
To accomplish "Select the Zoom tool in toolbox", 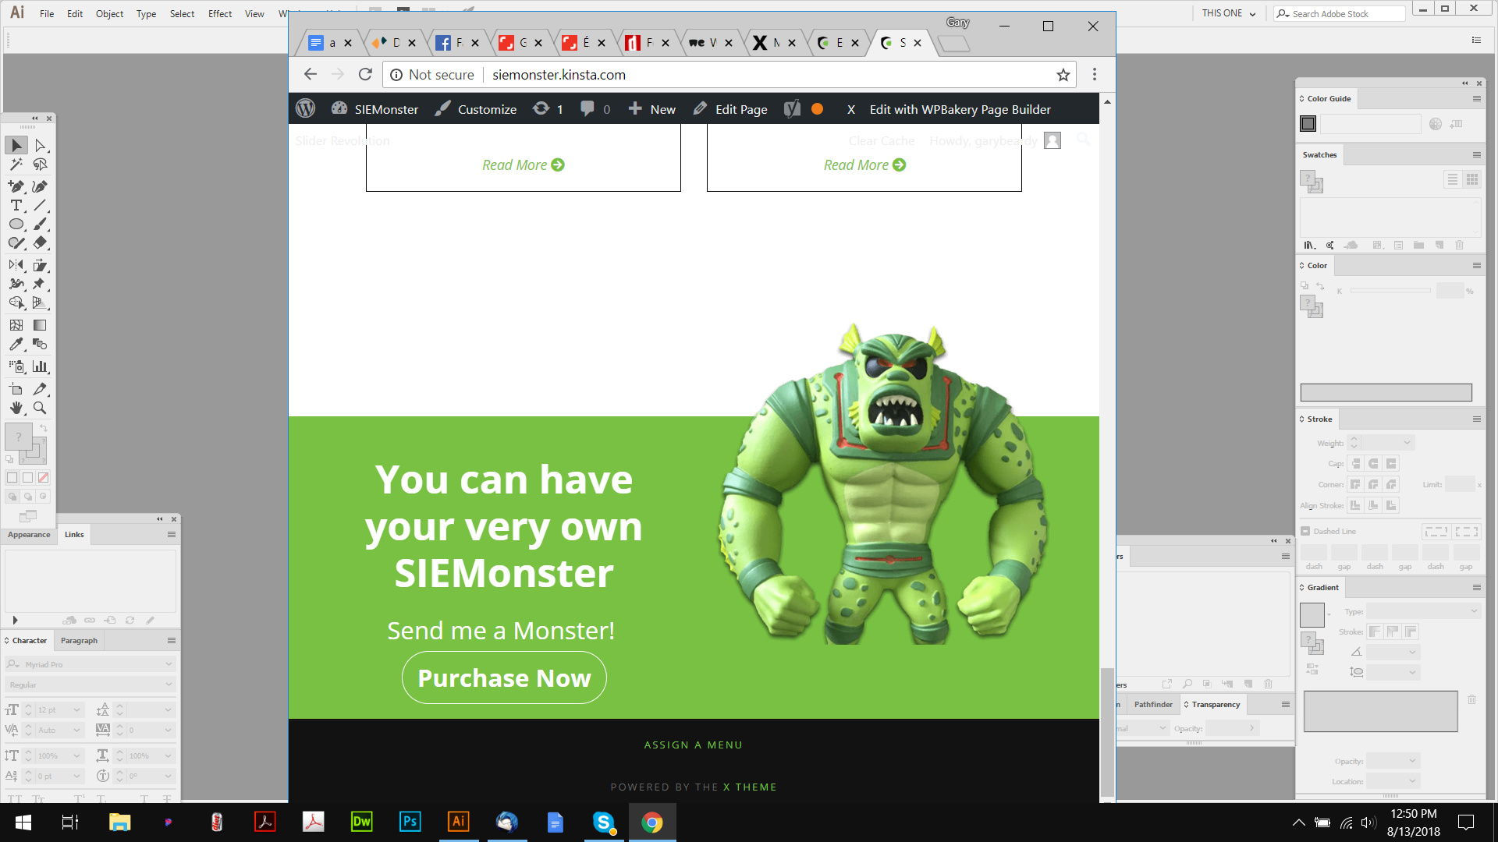I will pos(41,408).
